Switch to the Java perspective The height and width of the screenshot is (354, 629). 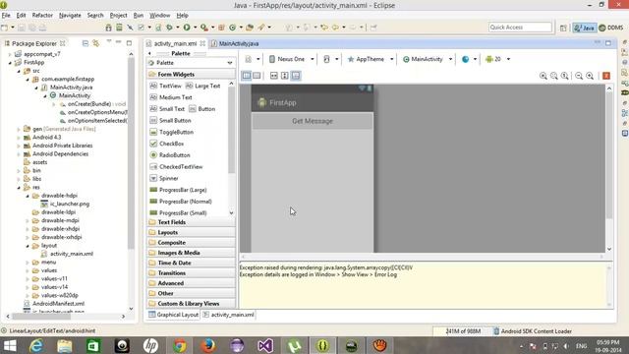585,28
